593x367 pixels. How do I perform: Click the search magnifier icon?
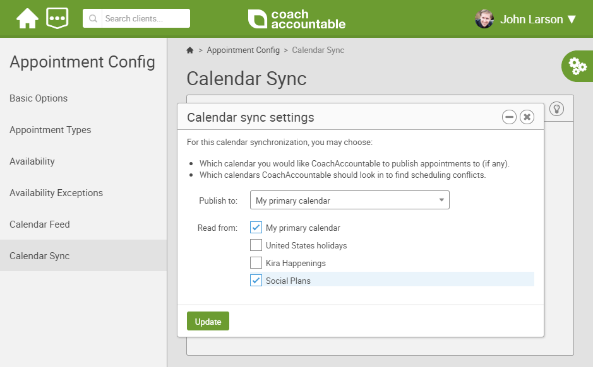point(93,18)
